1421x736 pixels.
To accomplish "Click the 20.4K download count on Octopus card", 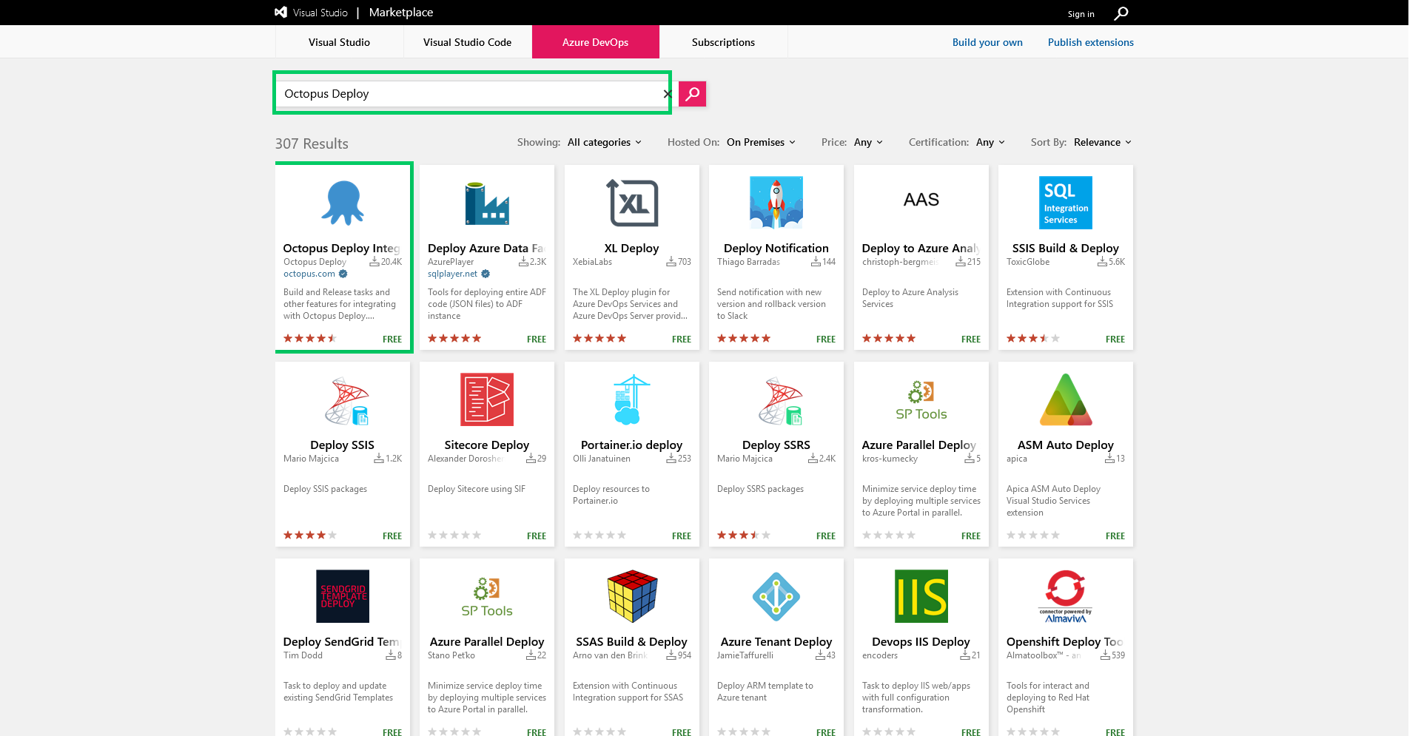I will pyautogui.click(x=386, y=262).
